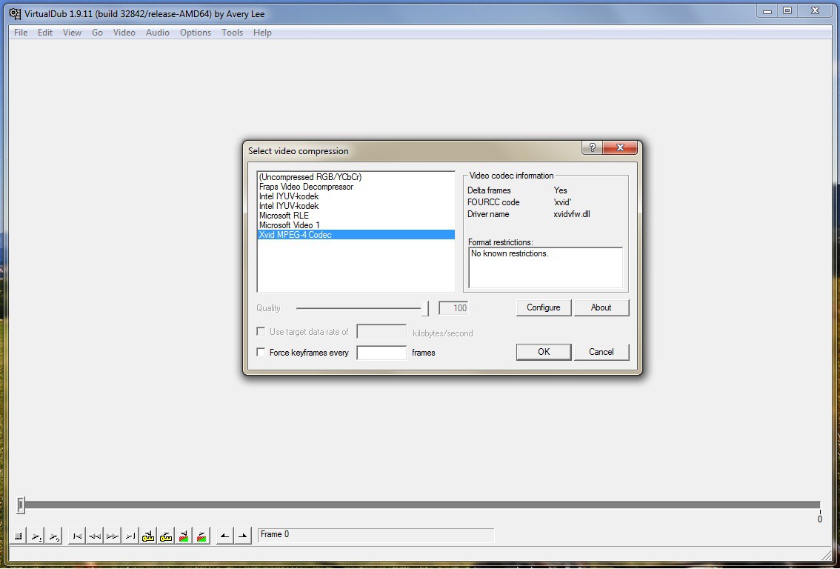Open the Video menu
Image resolution: width=840 pixels, height=569 pixels.
124,33
